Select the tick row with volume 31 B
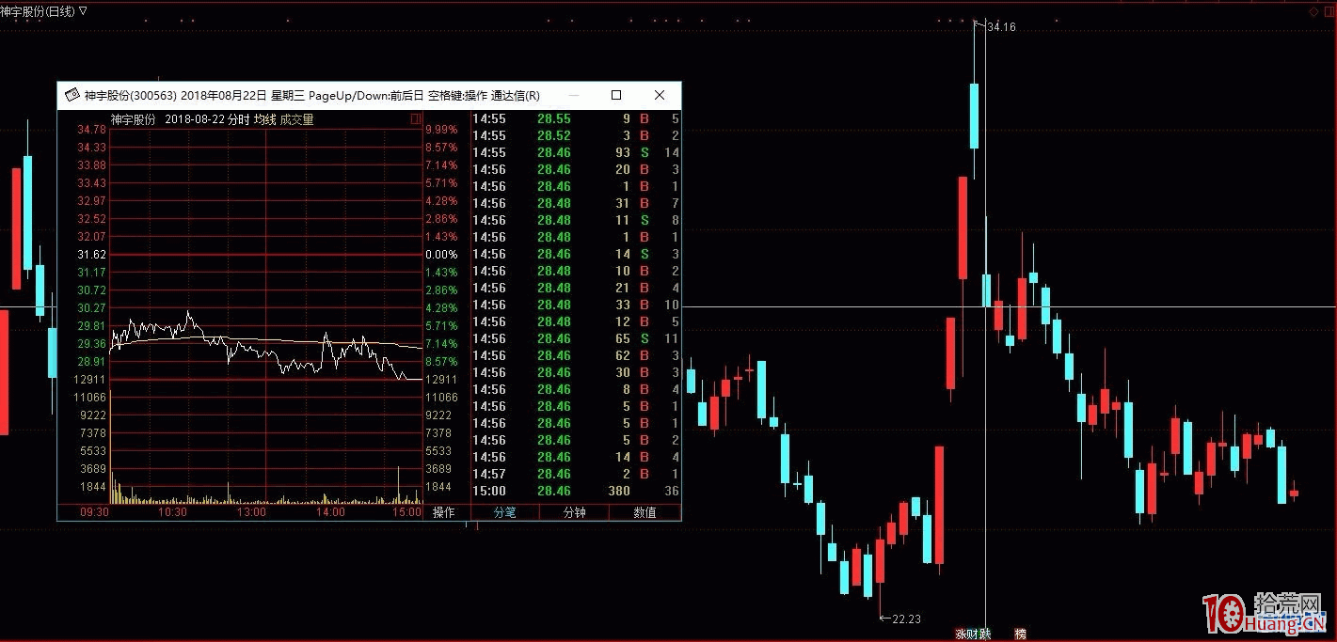 (x=576, y=204)
